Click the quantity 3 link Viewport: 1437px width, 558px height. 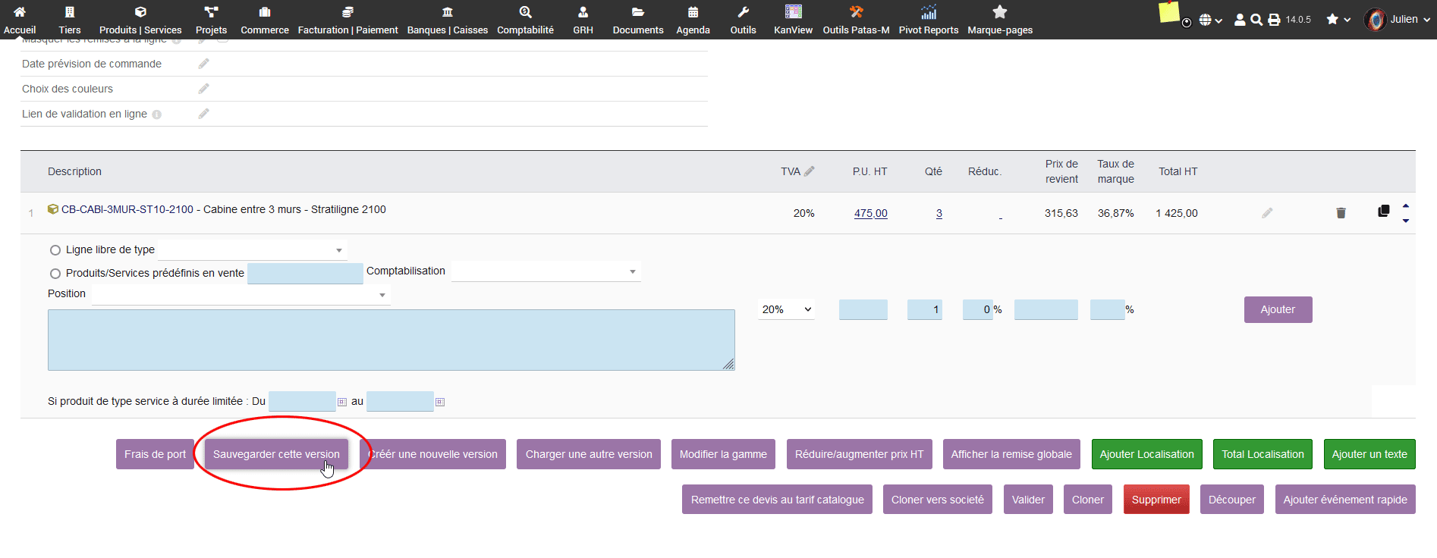(939, 213)
